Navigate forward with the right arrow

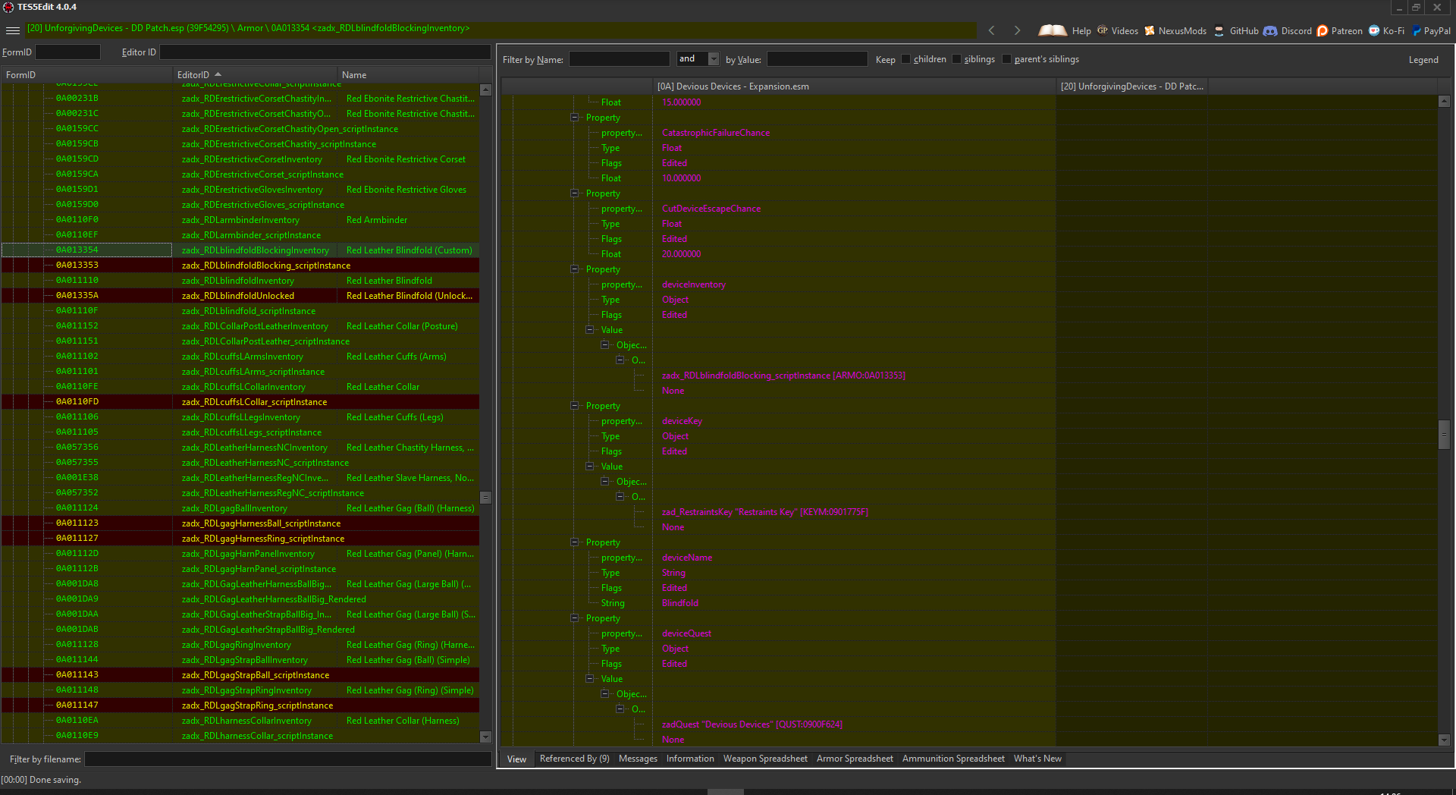point(1017,30)
